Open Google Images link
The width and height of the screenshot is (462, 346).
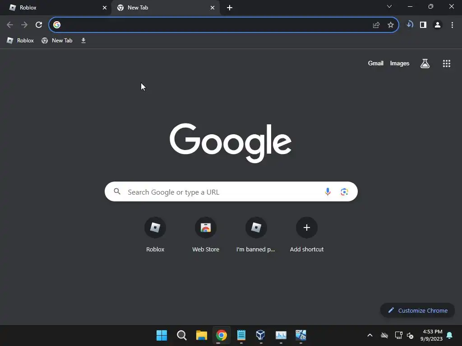(x=400, y=63)
